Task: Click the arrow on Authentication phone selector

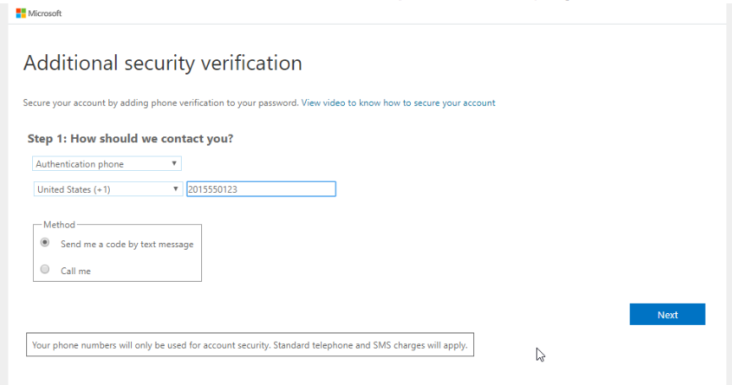Action: pos(173,164)
